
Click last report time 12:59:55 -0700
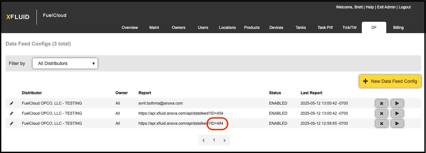324,123
